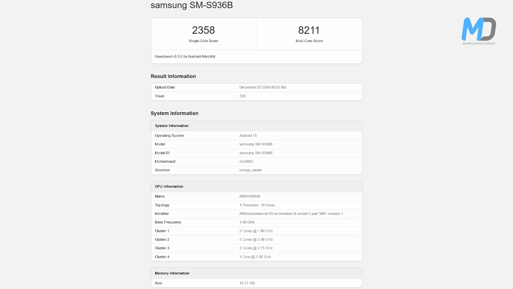Image resolution: width=513 pixels, height=289 pixels.
Task: Click the samsung SM-S936B page title
Action: point(191,6)
